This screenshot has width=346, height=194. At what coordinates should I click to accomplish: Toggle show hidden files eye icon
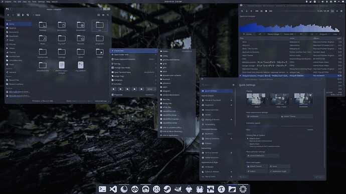tap(103, 15)
